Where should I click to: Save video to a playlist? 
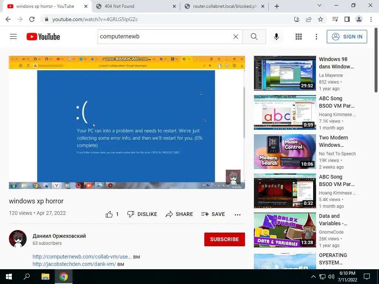(213, 214)
